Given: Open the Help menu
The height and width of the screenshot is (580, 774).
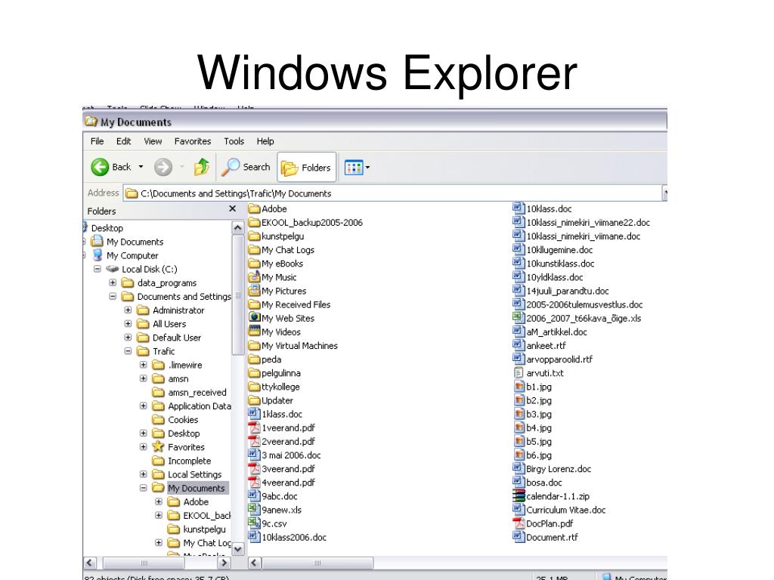Looking at the screenshot, I should click(x=265, y=141).
